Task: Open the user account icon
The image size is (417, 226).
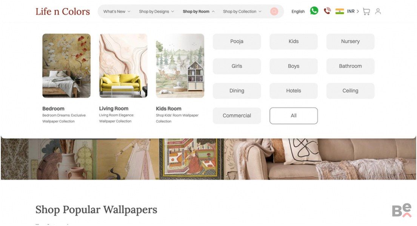Action: 378,11
